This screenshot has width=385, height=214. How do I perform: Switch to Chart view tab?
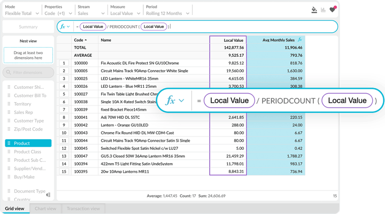[x=45, y=208]
